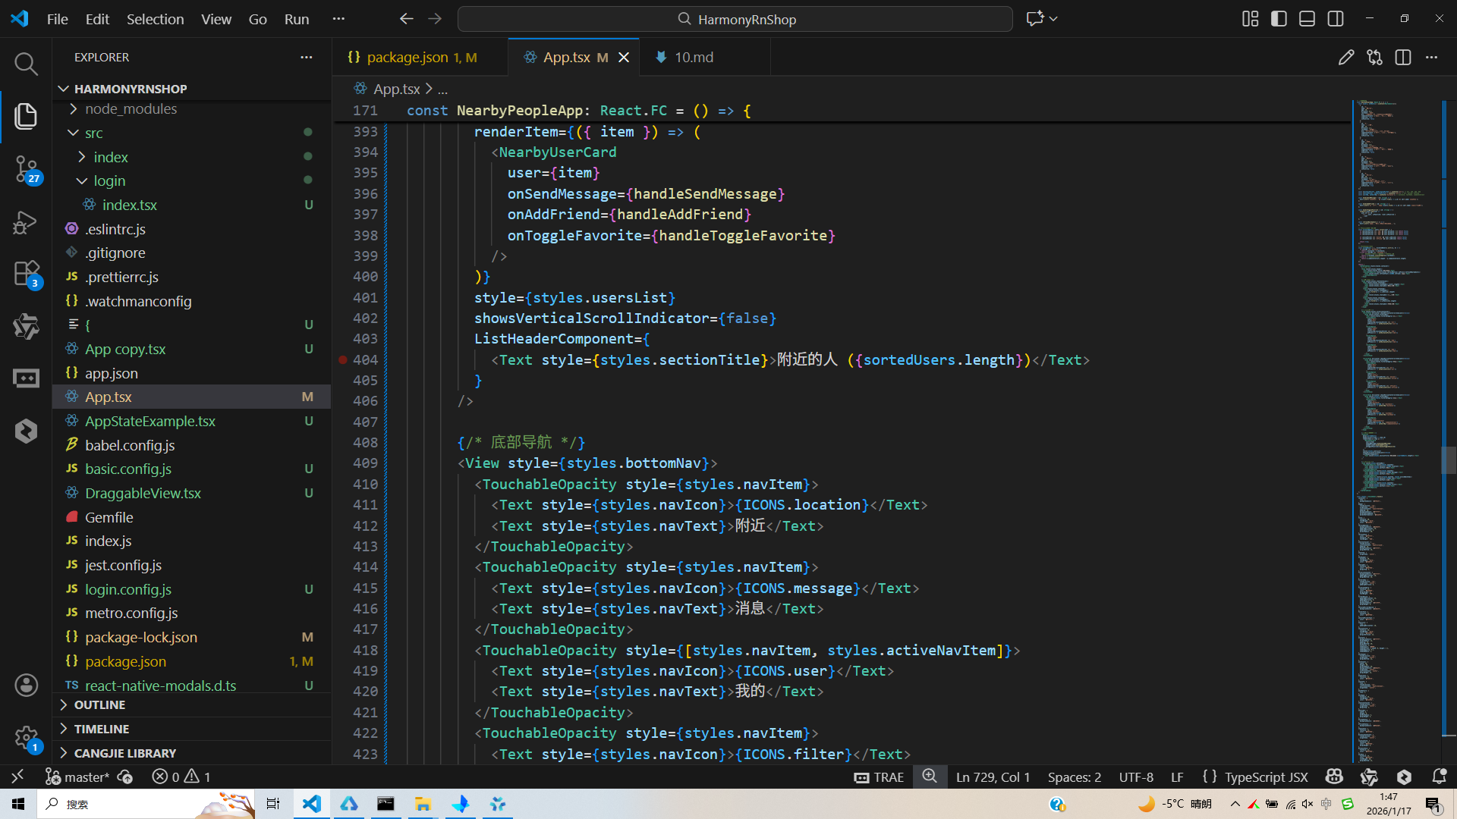Viewport: 1457px width, 819px height.
Task: Click the HarmonyRnShop command center search box
Action: pos(735,19)
